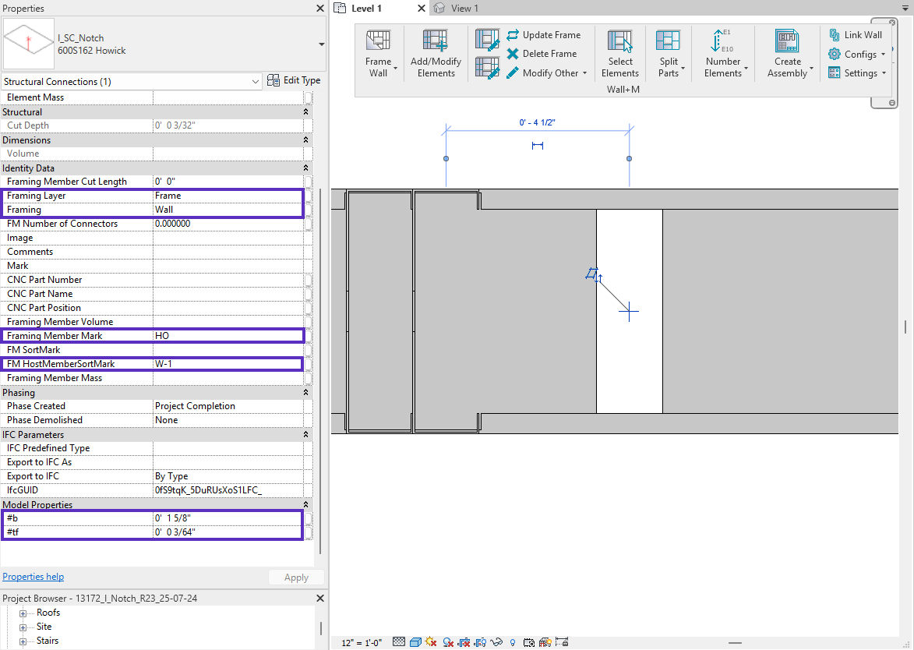Click the Update Frame button

(x=543, y=35)
